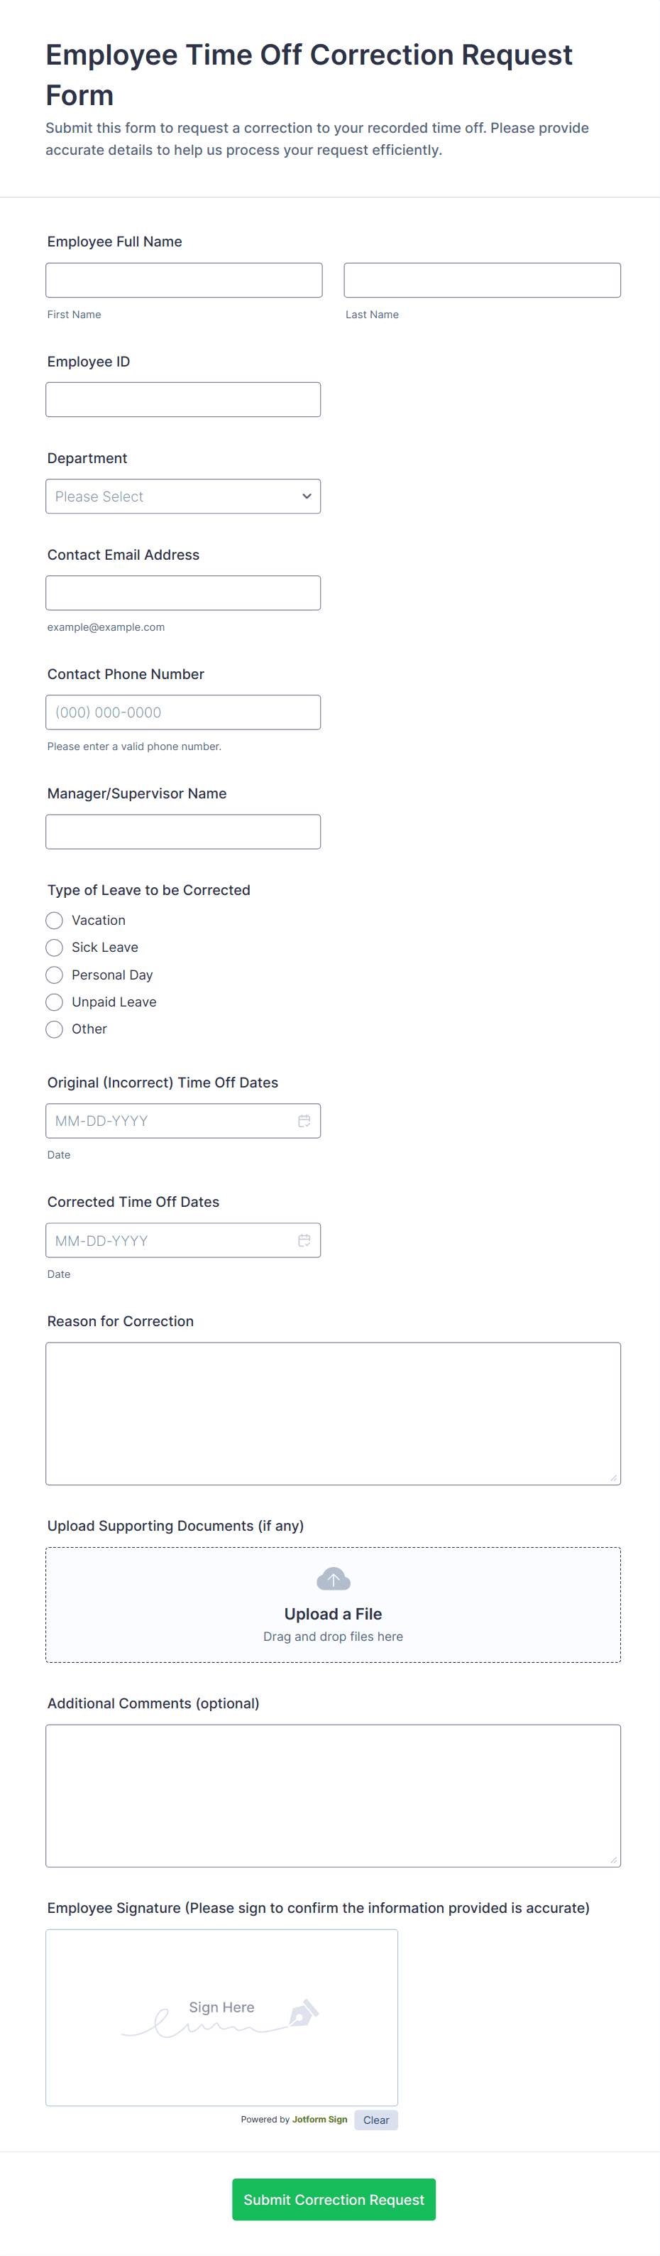Focus the Employee ID input

(183, 399)
